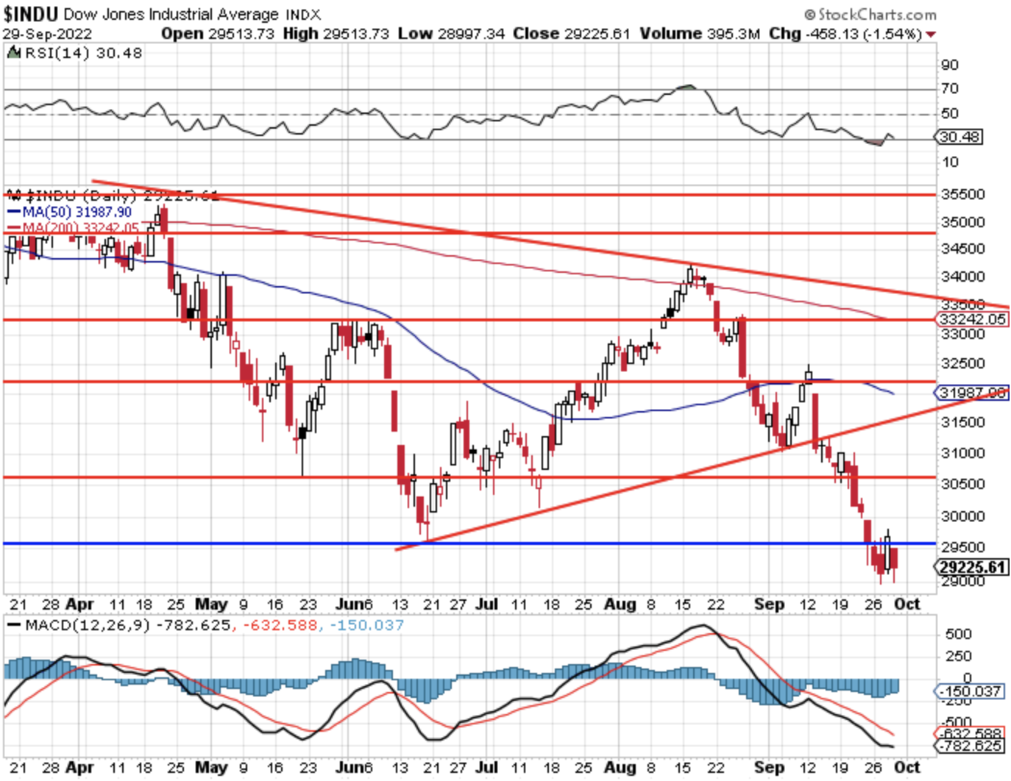Click the Volume 395.3M value

coord(700,34)
